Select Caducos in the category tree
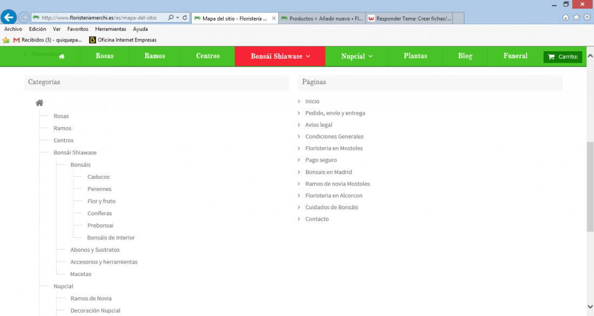This screenshot has width=594, height=316. (x=98, y=177)
